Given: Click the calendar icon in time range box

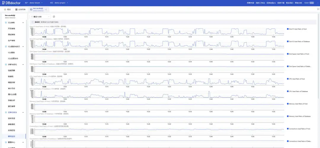Looking at the screenshot, I should tap(32, 17).
